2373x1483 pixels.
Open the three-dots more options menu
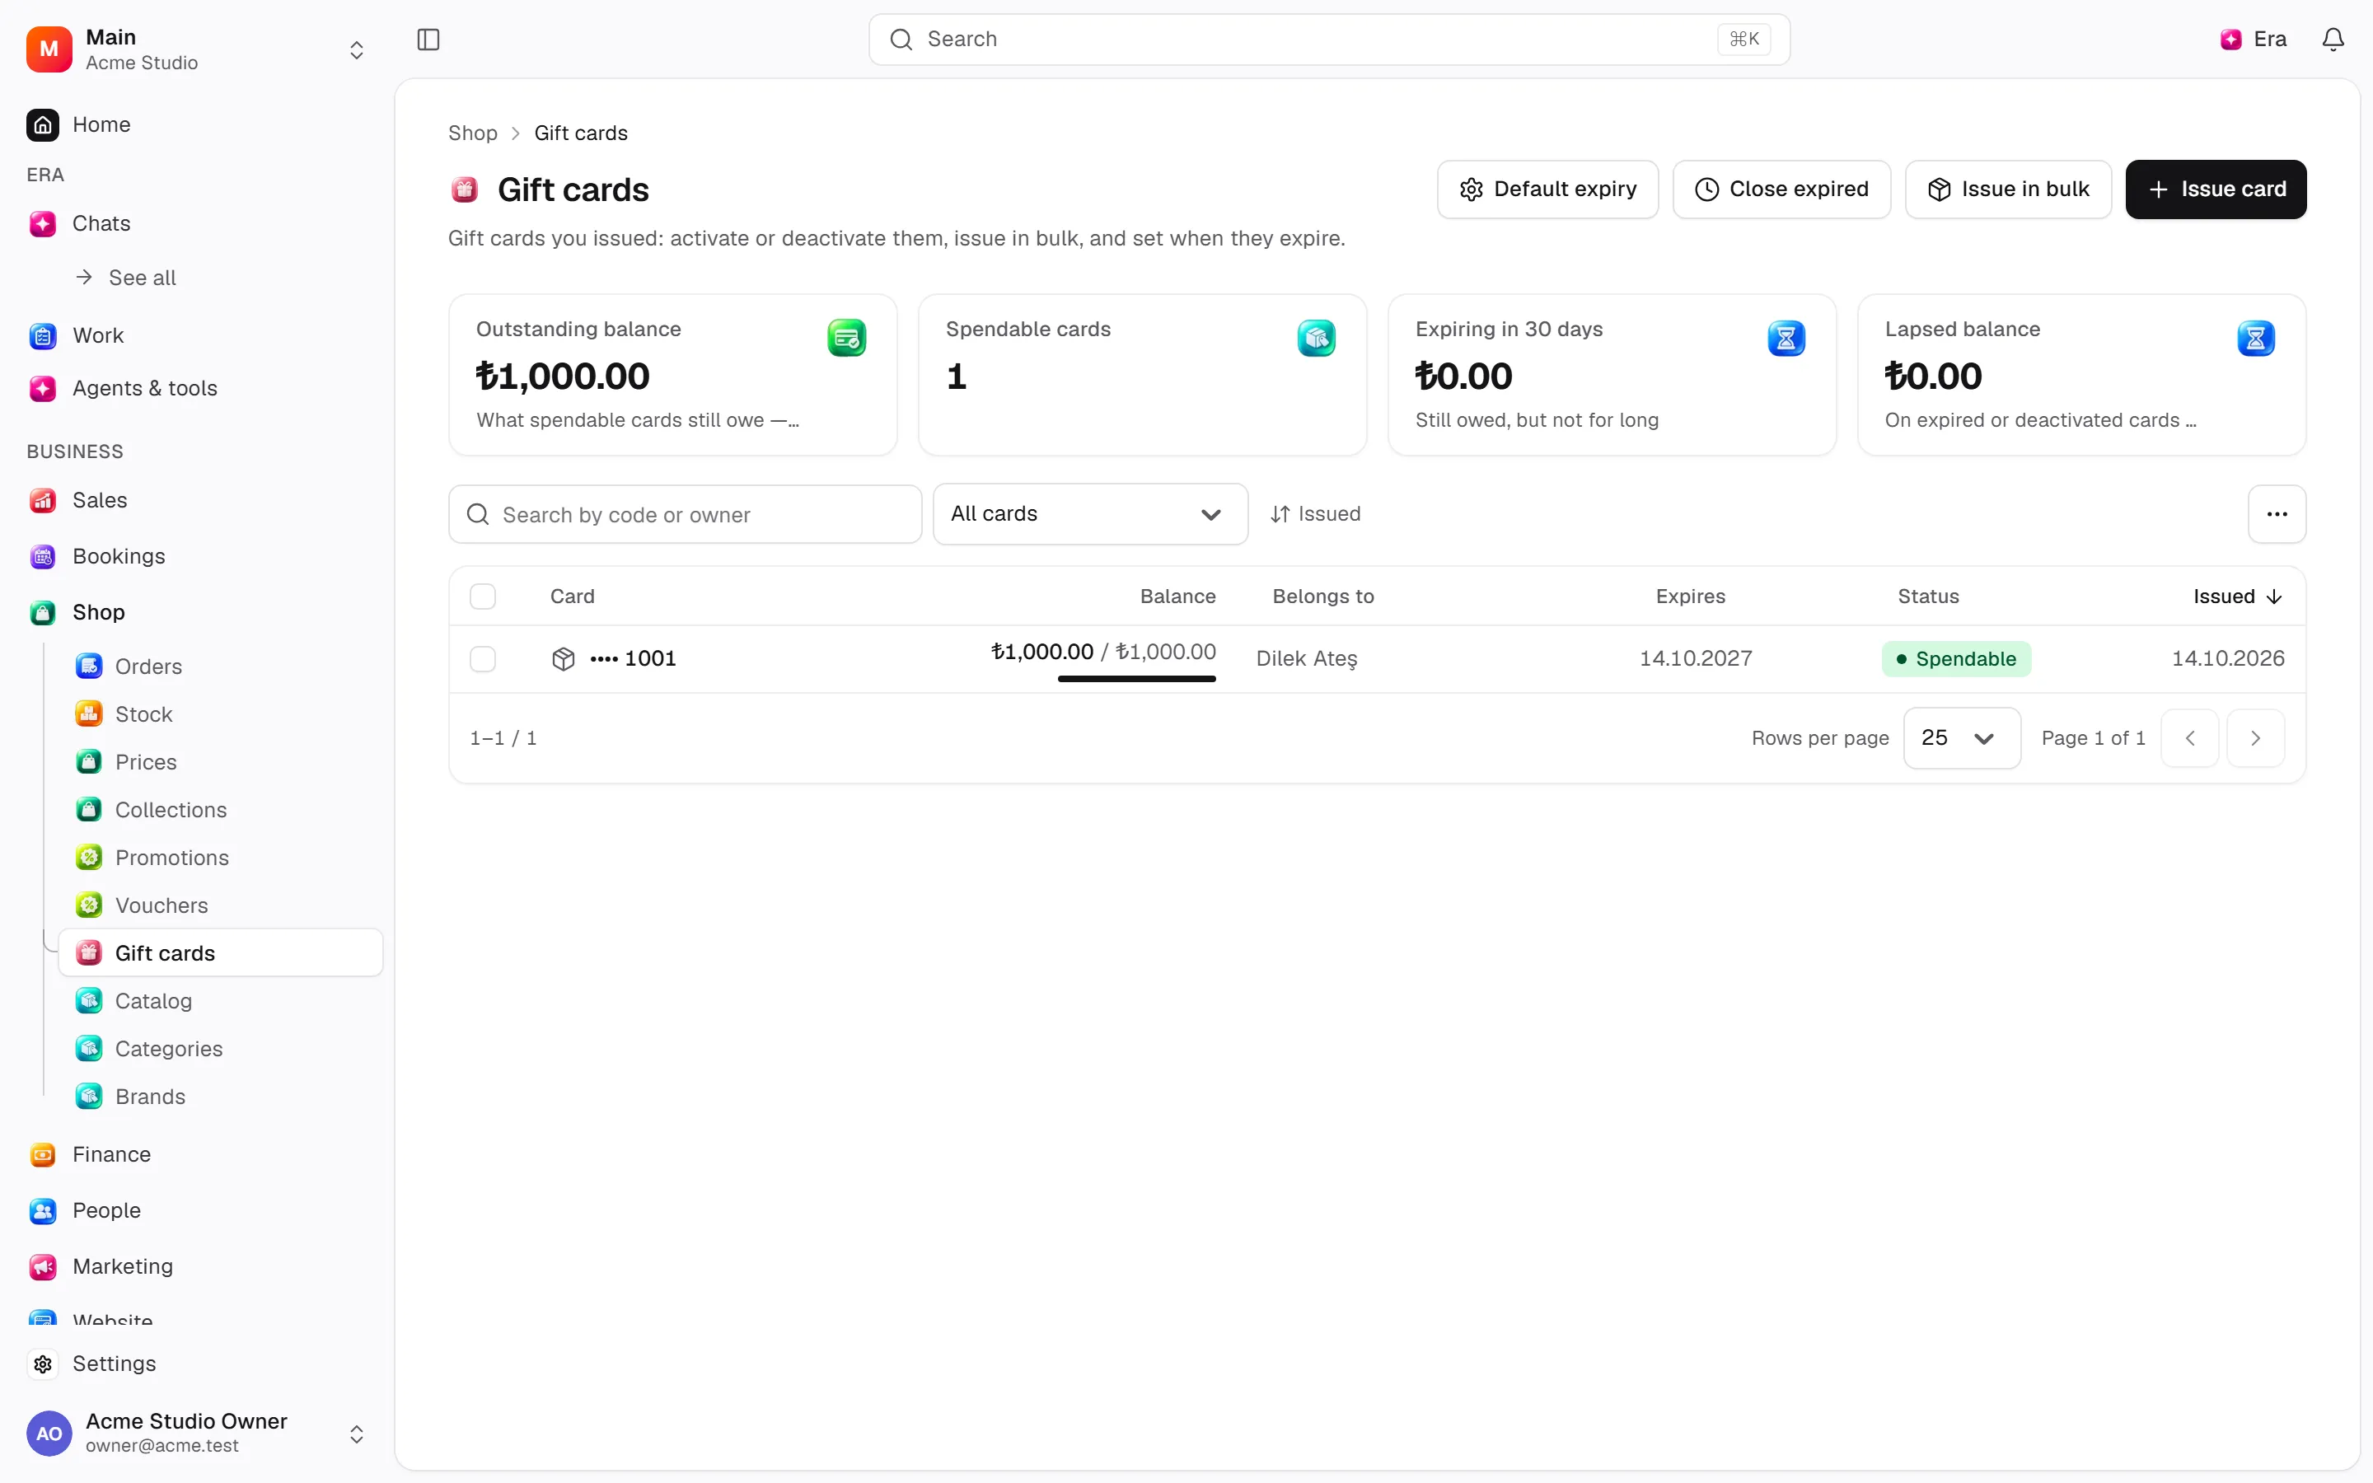tap(2277, 514)
